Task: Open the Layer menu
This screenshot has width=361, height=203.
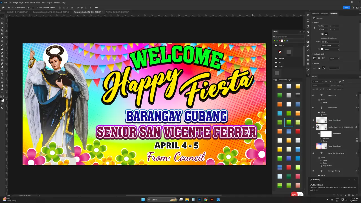Action: pyautogui.click(x=21, y=3)
